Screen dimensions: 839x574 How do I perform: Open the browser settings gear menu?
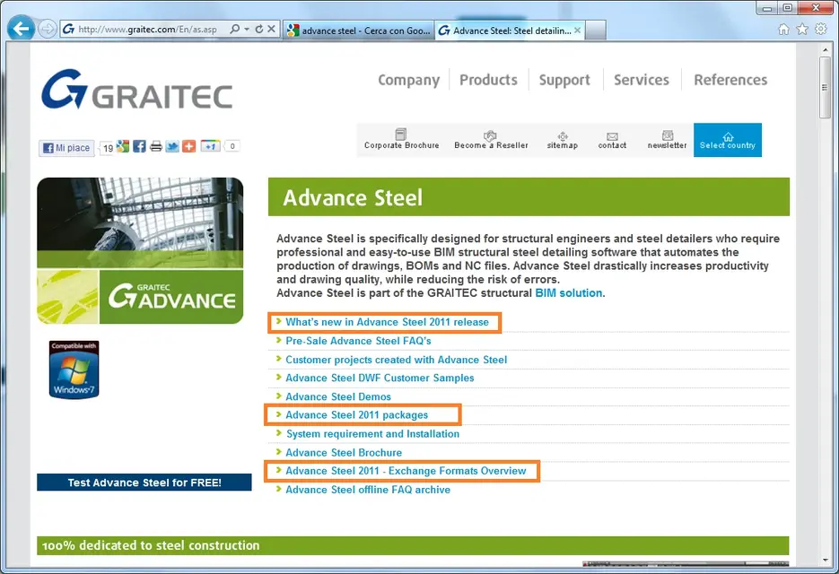point(819,29)
